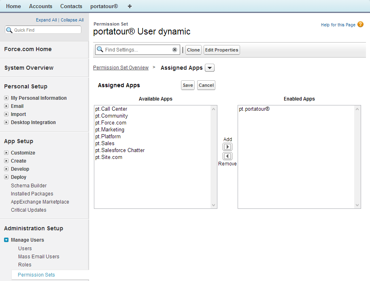Expand the Customize section
This screenshot has height=281, width=370.
pyautogui.click(x=6, y=153)
